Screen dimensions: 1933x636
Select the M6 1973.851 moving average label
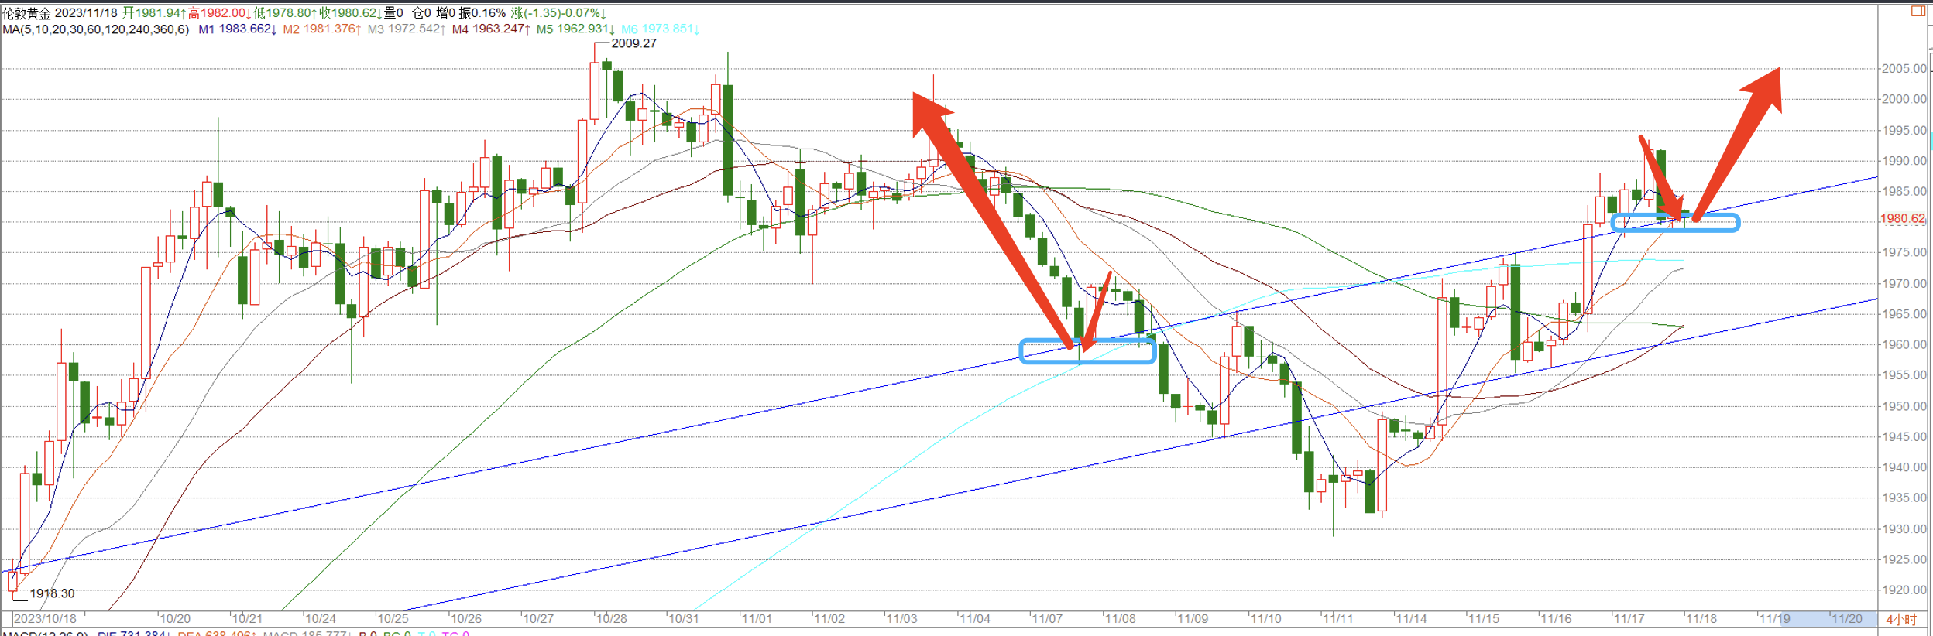click(x=660, y=29)
